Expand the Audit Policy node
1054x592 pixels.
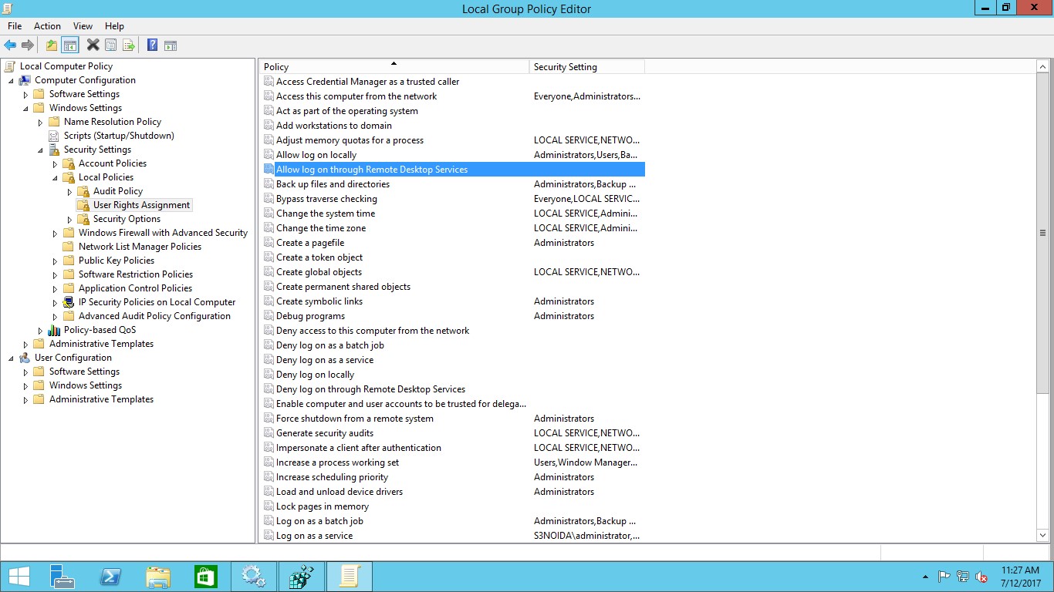point(69,192)
